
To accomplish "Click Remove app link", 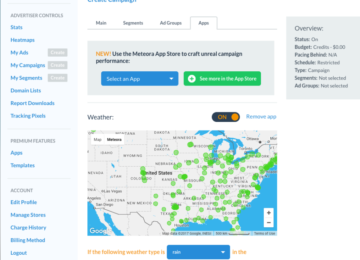I will click(261, 117).
